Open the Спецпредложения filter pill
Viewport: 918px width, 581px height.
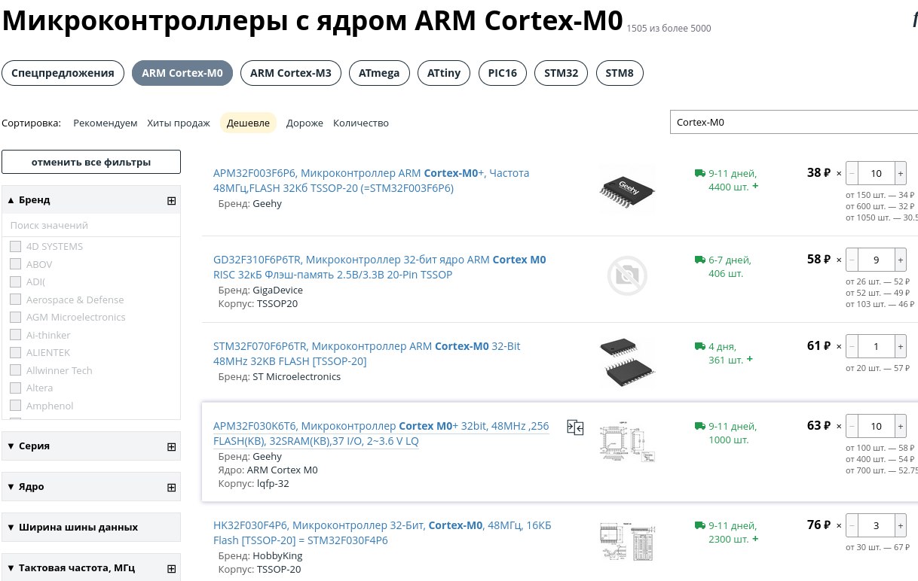[x=63, y=73]
